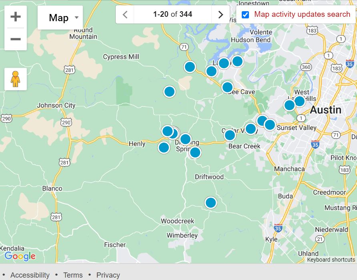Click the Blanco town label
The image size is (357, 280).
(x=52, y=189)
